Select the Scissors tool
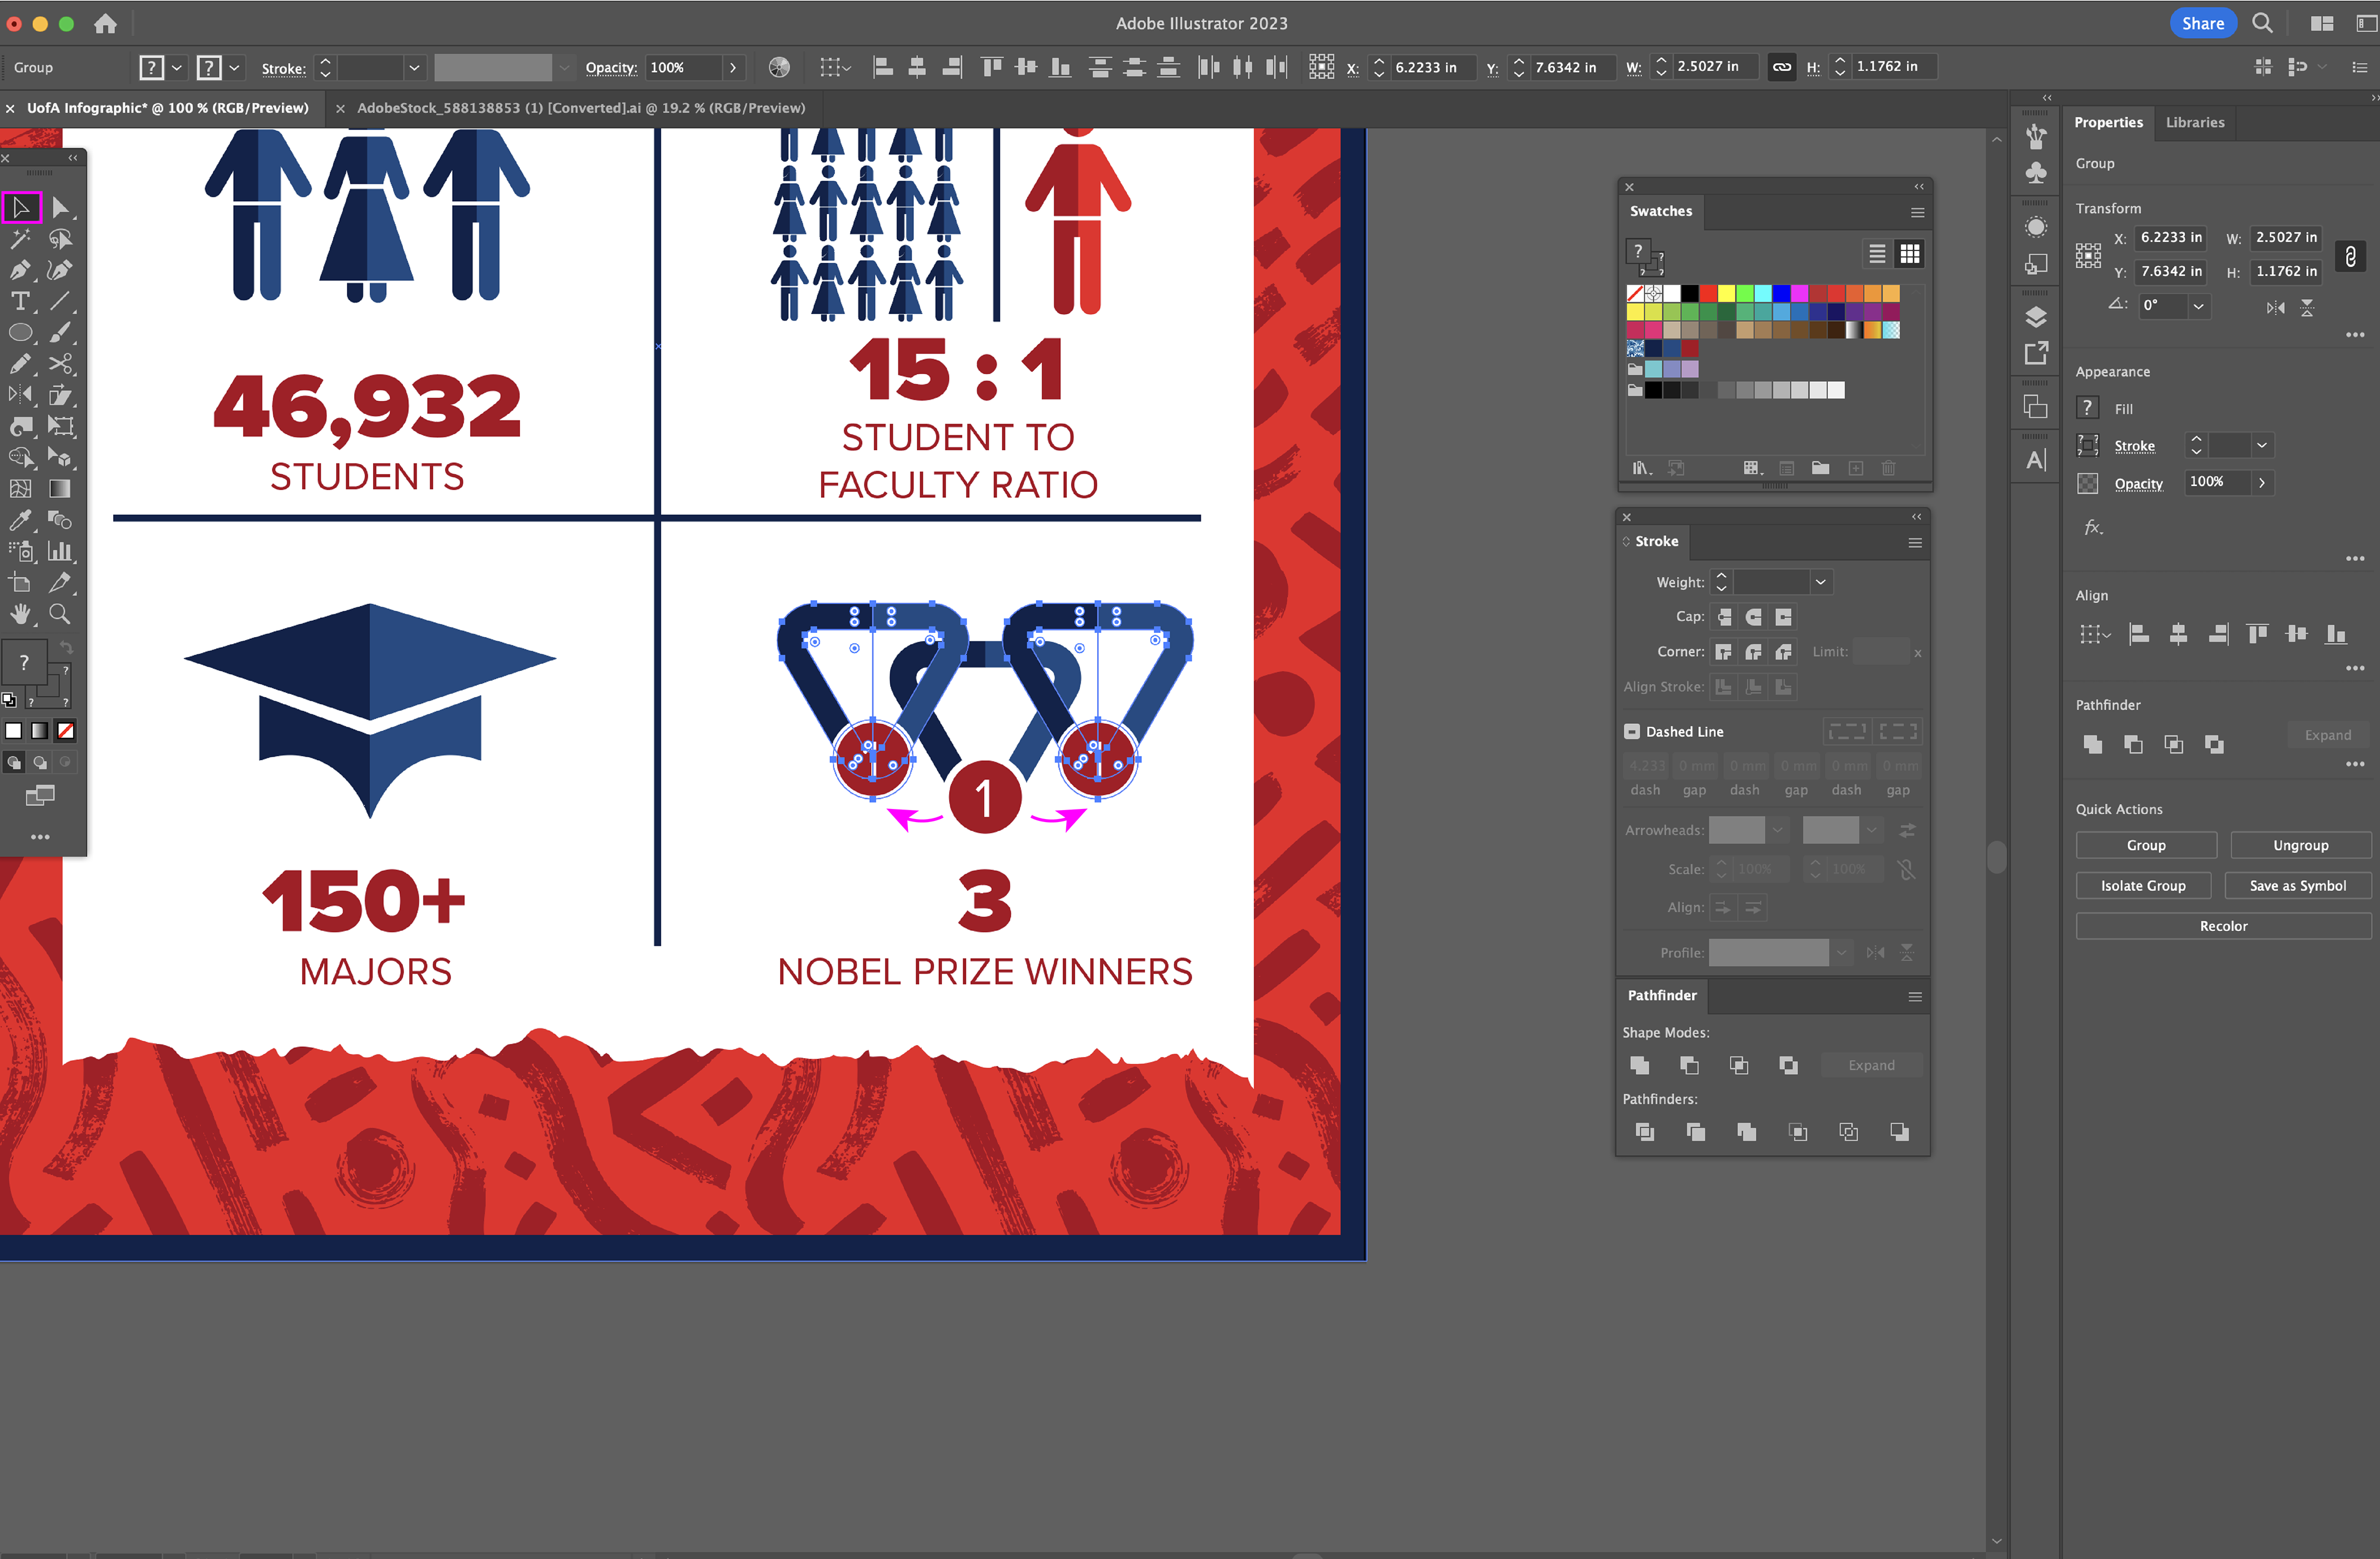Image resolution: width=2380 pixels, height=1559 pixels. [60, 364]
